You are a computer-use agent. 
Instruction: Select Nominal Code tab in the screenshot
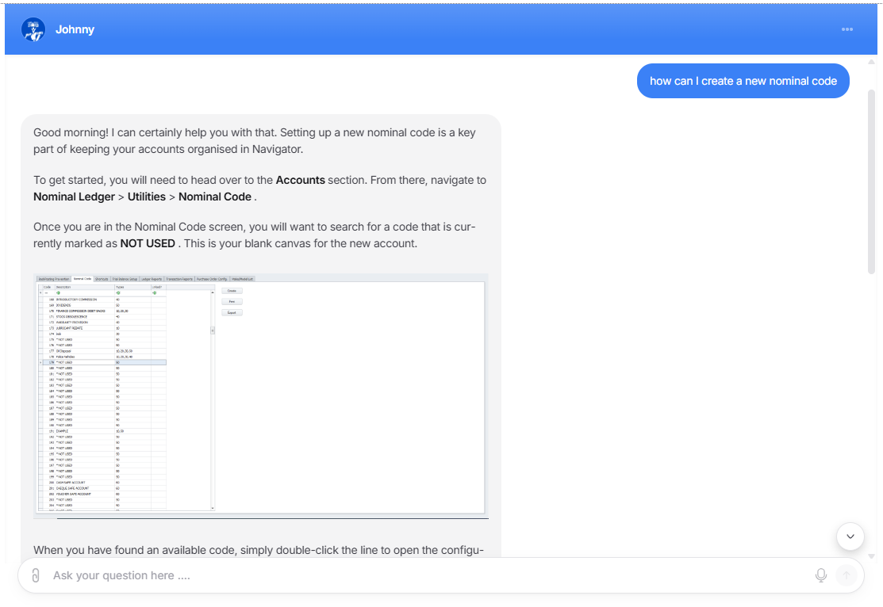pyautogui.click(x=83, y=279)
